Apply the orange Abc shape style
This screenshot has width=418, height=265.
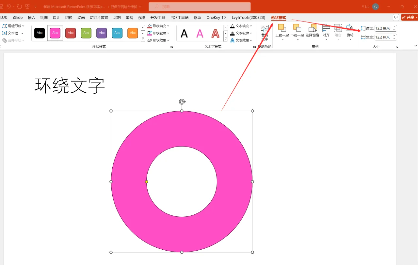pyautogui.click(x=133, y=33)
